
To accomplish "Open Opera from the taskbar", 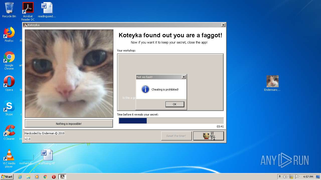I will (54, 177).
